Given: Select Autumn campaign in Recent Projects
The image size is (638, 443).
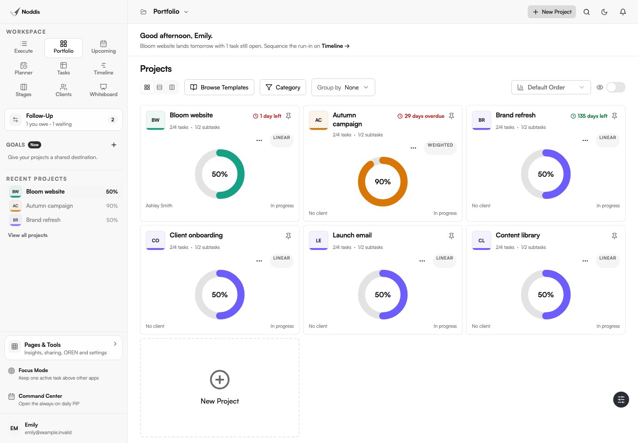Looking at the screenshot, I should click(63, 206).
